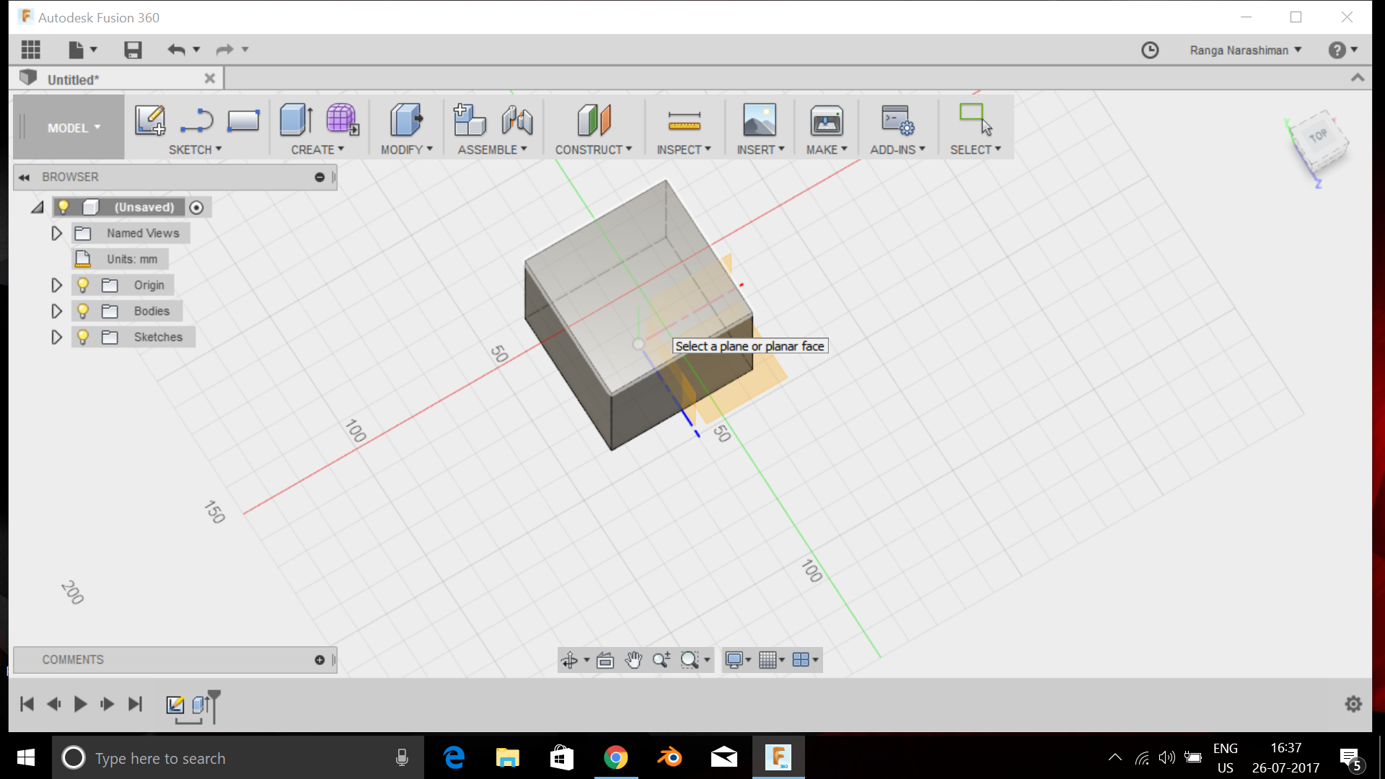1385x779 pixels.
Task: Expand the Origin folder
Action: click(x=56, y=285)
